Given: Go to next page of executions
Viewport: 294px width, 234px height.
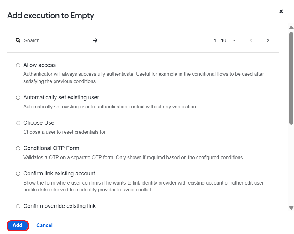Looking at the screenshot, I should [x=268, y=40].
